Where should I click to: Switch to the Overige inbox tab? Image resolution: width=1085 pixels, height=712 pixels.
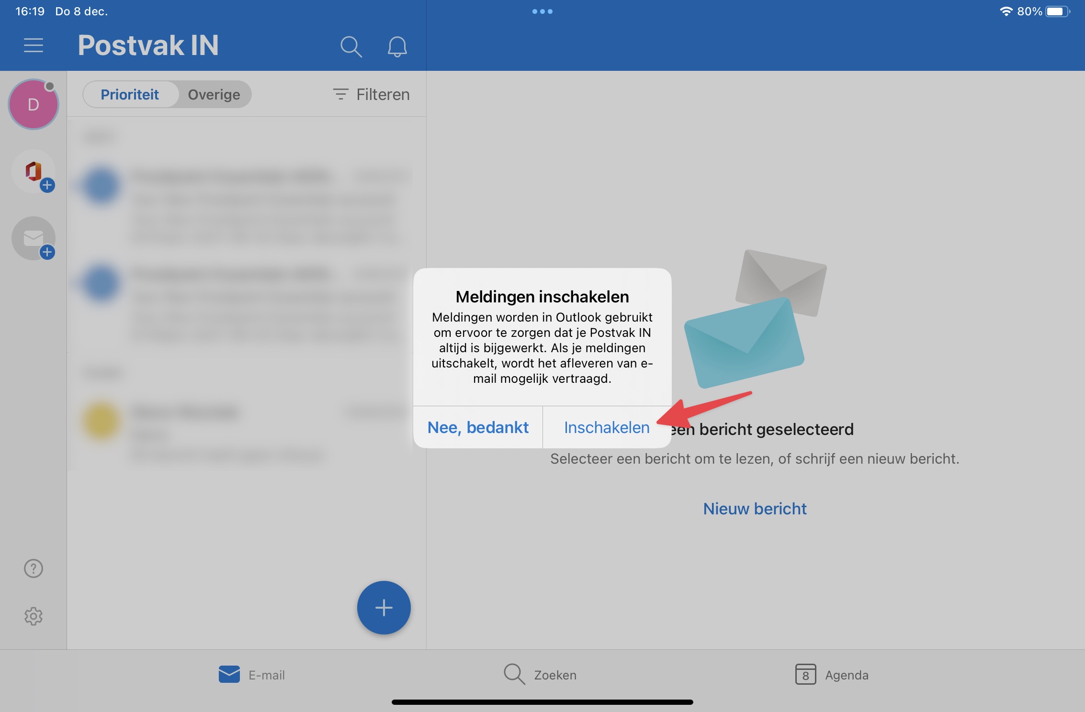(214, 94)
